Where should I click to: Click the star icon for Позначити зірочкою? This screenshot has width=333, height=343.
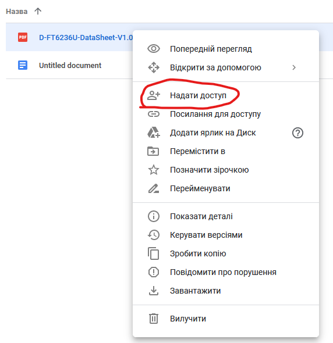click(154, 170)
